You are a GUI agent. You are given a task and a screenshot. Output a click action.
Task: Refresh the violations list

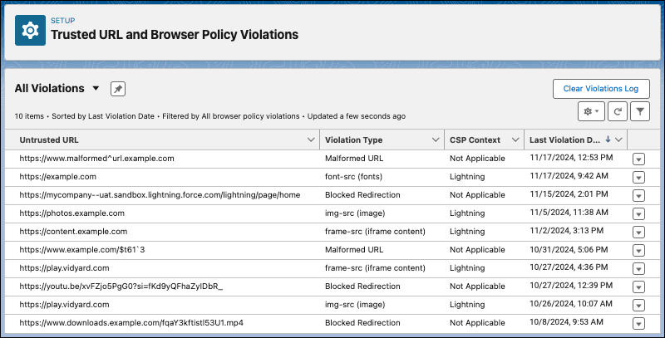tap(616, 111)
